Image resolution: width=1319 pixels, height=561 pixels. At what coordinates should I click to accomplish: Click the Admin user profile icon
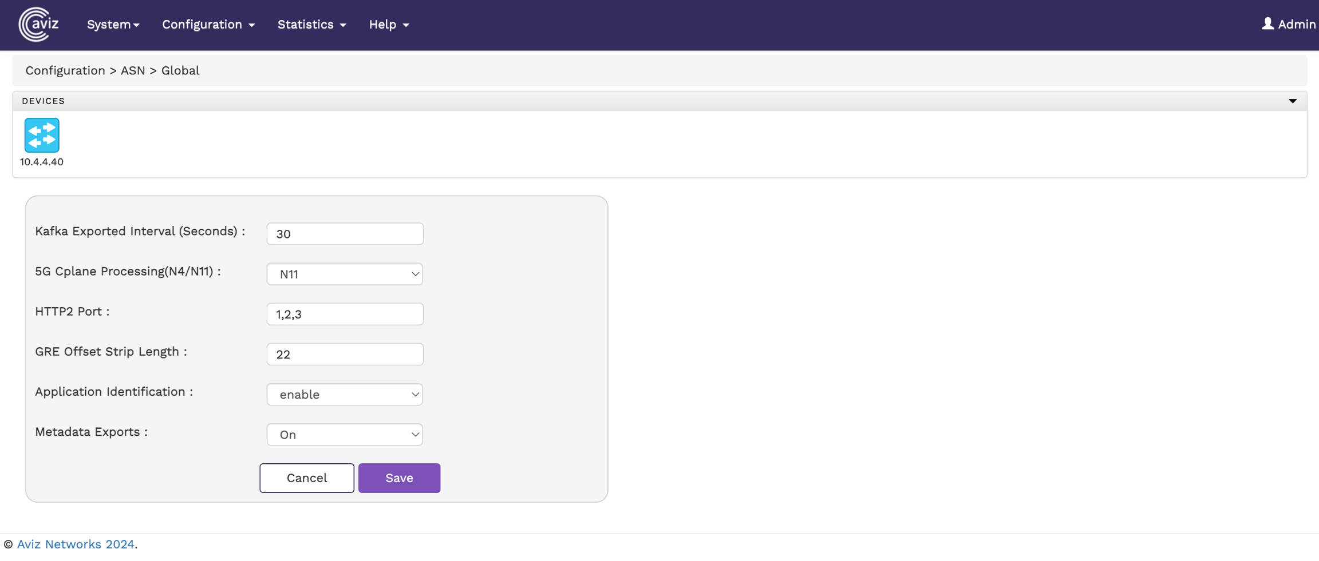pos(1267,24)
